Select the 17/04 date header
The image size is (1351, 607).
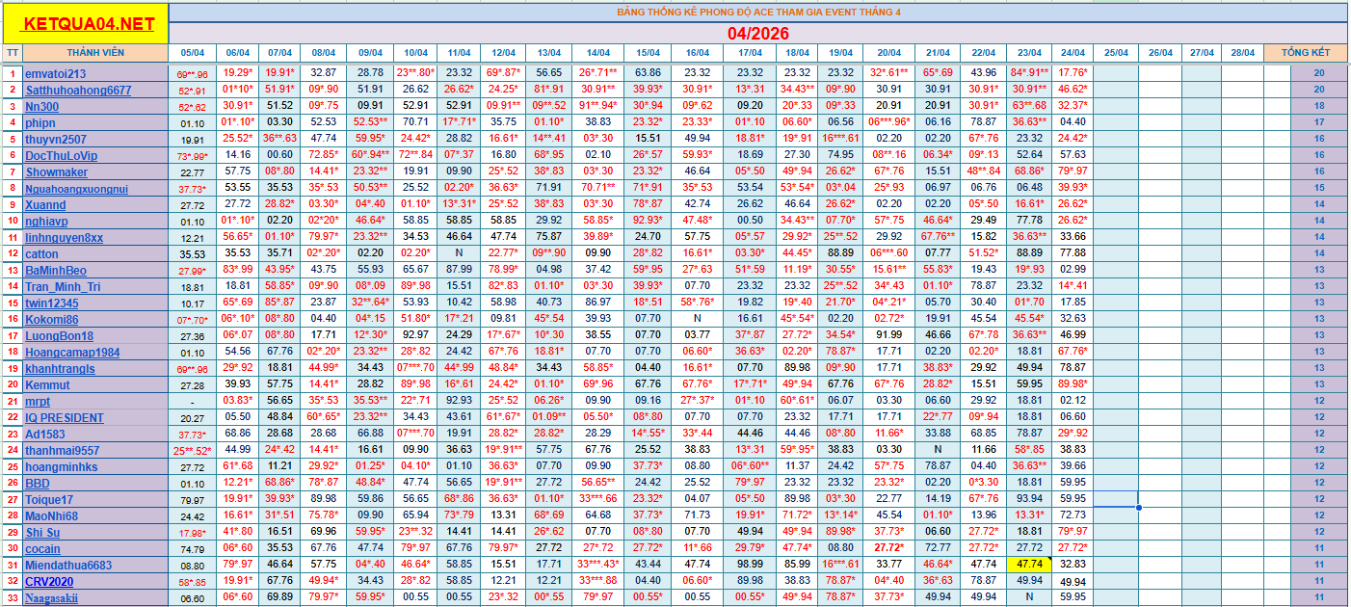tap(750, 53)
